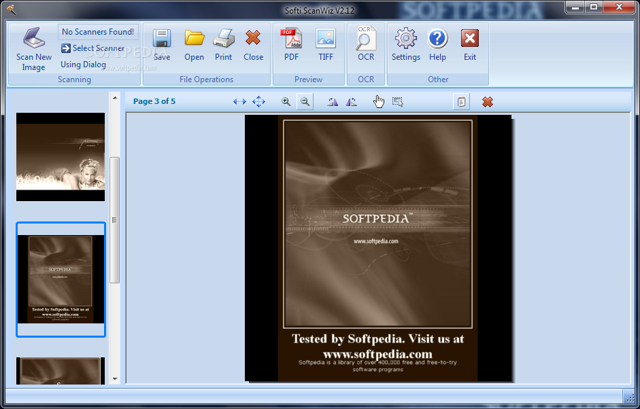The height and width of the screenshot is (409, 640).
Task: Click thumbnail scrollbar up arrow
Action: 115,98
